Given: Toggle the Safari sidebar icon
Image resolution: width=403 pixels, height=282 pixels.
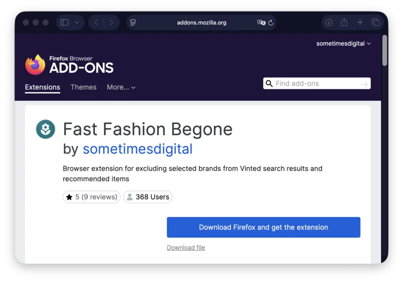Looking at the screenshot, I should (x=64, y=23).
